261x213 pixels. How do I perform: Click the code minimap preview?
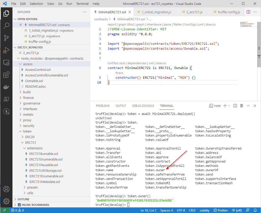coord(248,24)
